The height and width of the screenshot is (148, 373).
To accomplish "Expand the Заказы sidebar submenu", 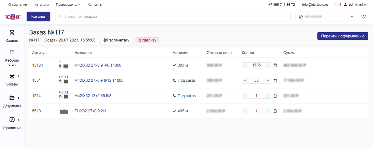I will [x=18, y=76].
